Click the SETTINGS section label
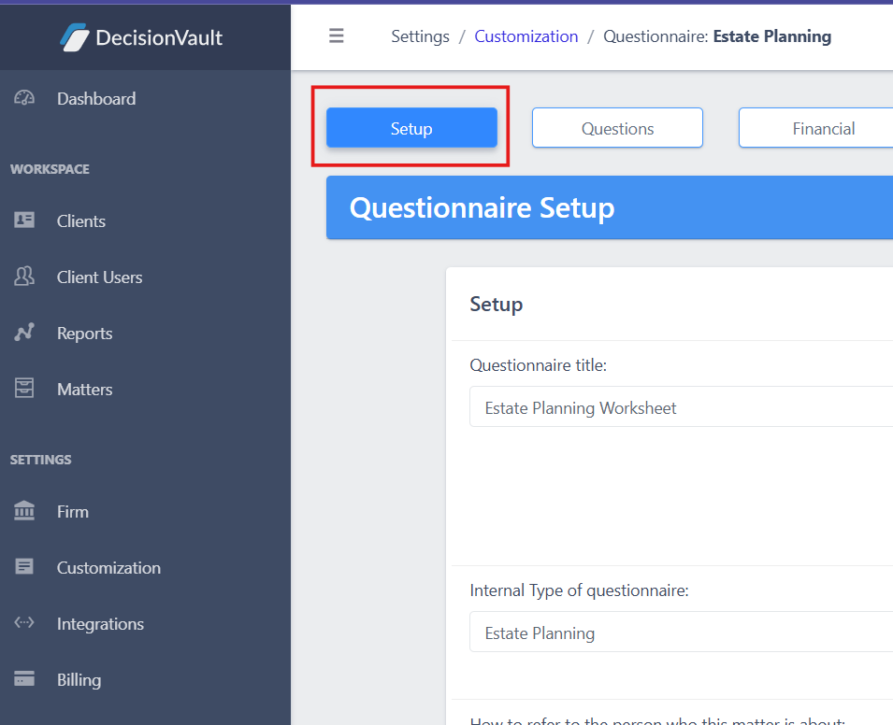 coord(41,460)
